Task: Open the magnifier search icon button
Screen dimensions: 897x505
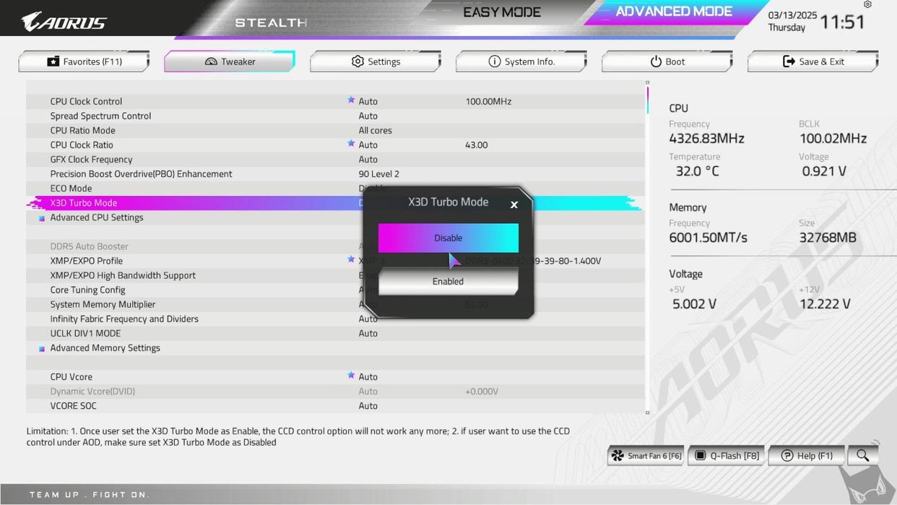Action: [862, 455]
